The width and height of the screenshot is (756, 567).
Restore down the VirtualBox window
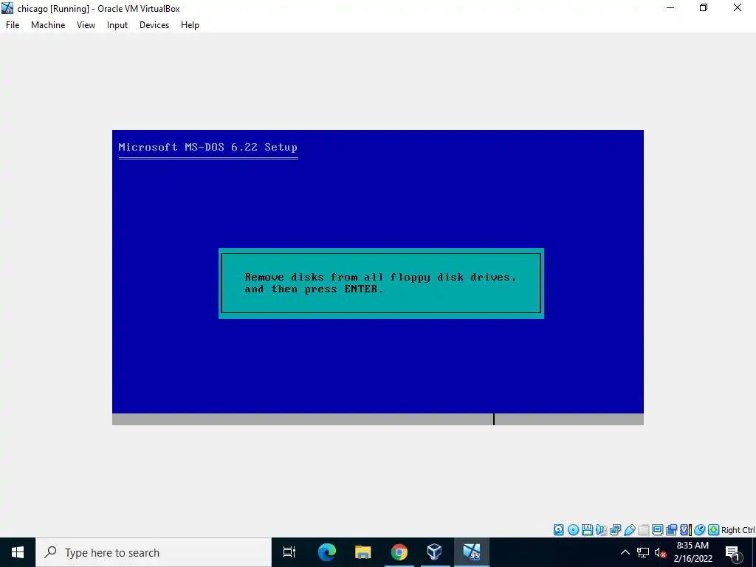tap(704, 7)
